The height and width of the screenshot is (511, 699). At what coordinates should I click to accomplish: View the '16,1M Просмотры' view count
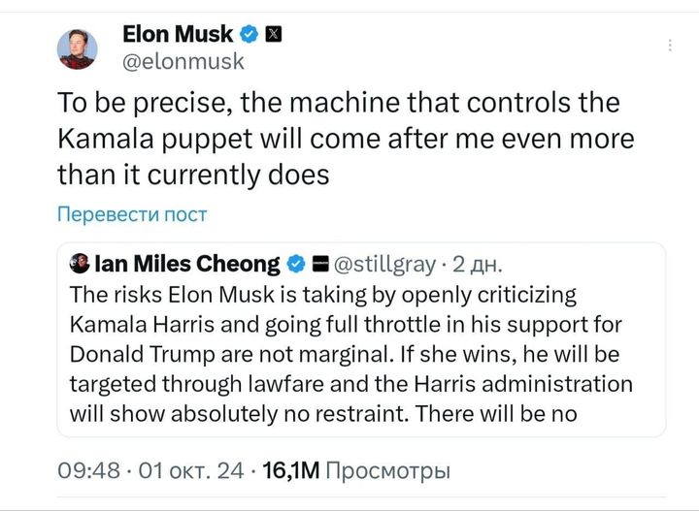(x=356, y=472)
